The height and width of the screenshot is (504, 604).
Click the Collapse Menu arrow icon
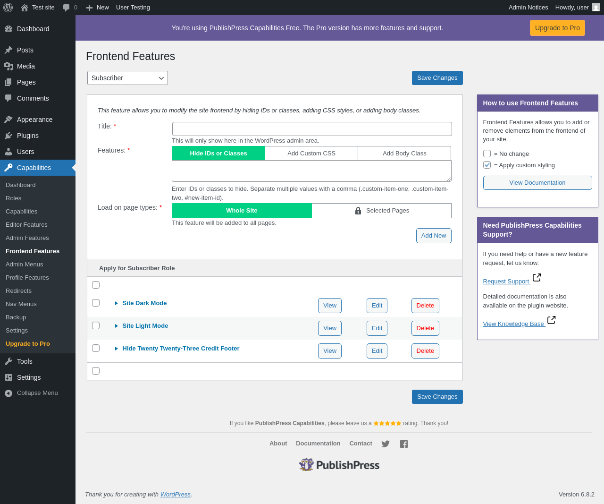point(8,393)
